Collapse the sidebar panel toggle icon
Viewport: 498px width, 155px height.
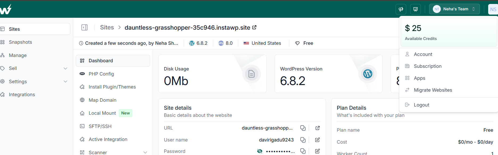click(x=84, y=28)
